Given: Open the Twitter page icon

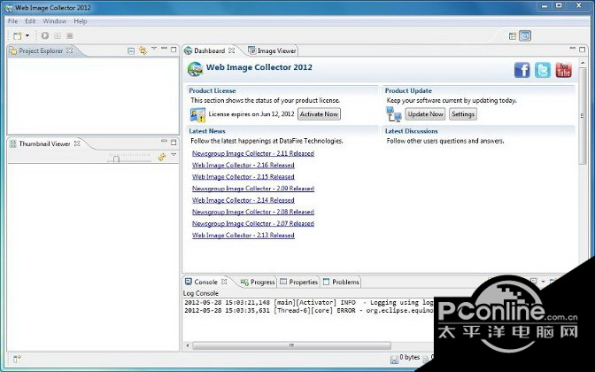Looking at the screenshot, I should (543, 70).
